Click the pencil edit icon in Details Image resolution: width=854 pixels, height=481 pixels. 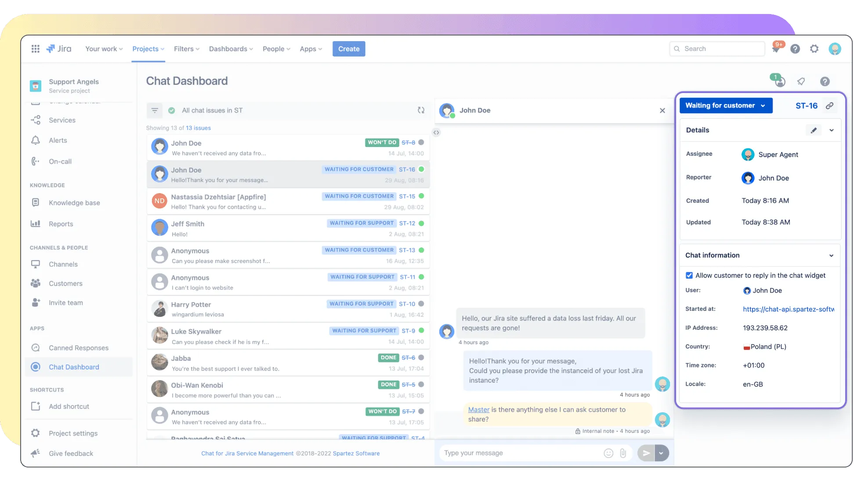tap(814, 130)
